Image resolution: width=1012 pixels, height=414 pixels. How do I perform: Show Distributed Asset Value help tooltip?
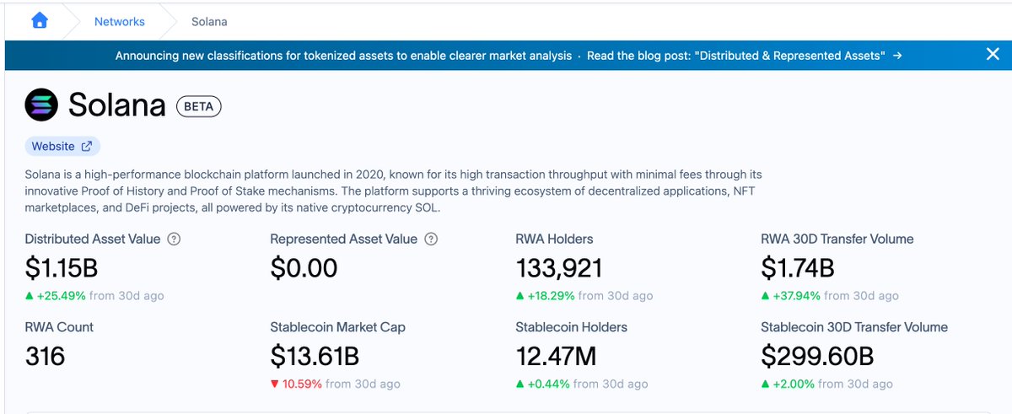(174, 239)
